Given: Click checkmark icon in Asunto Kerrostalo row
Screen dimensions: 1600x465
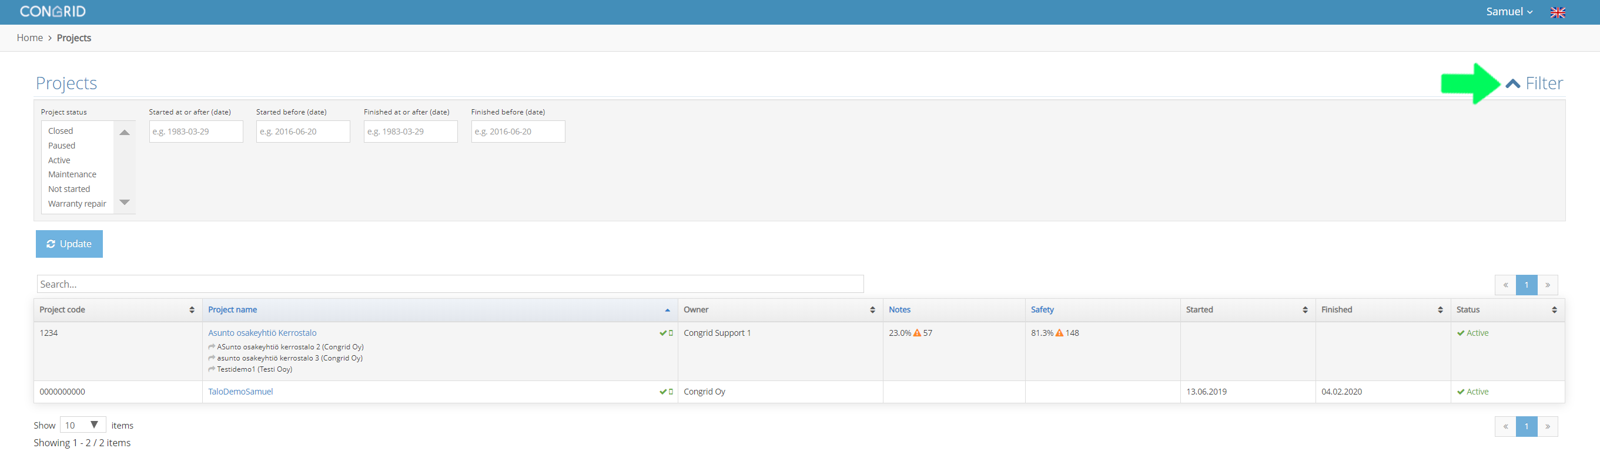Looking at the screenshot, I should 662,333.
